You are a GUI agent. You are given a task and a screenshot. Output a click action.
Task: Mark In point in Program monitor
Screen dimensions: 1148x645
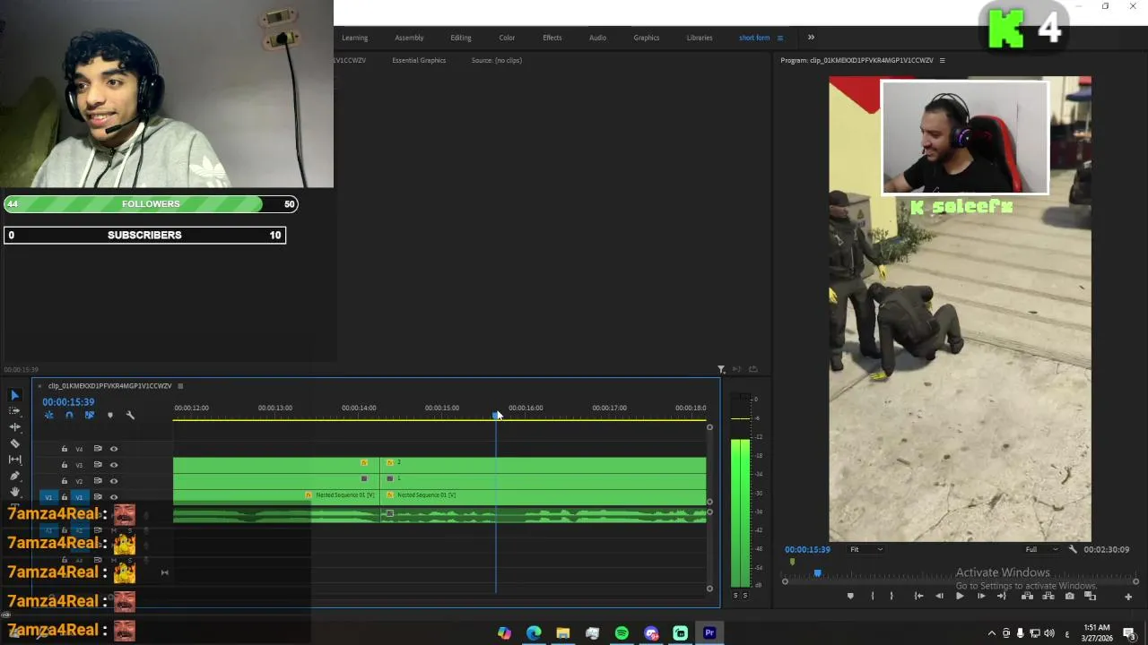873,596
